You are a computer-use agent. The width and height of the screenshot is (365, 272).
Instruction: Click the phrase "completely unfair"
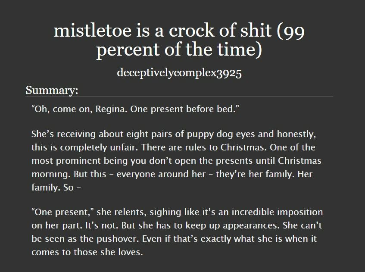98,147
